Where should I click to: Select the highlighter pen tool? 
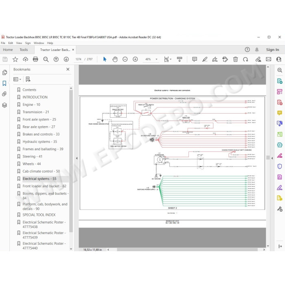(x=205, y=59)
